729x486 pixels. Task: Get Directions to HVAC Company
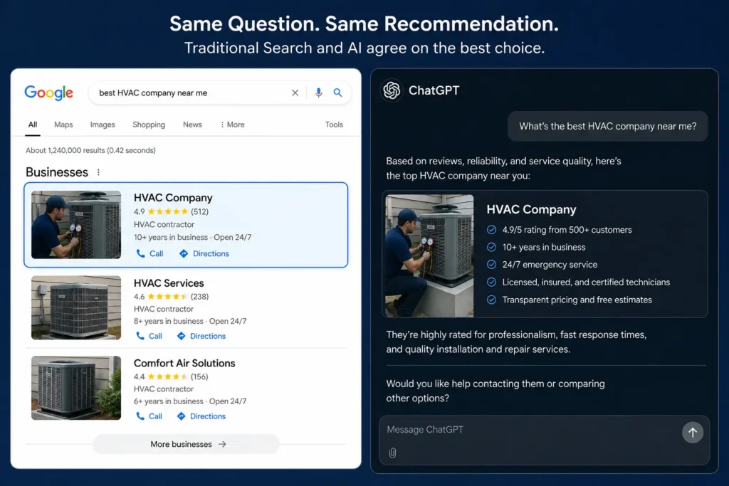pyautogui.click(x=204, y=254)
